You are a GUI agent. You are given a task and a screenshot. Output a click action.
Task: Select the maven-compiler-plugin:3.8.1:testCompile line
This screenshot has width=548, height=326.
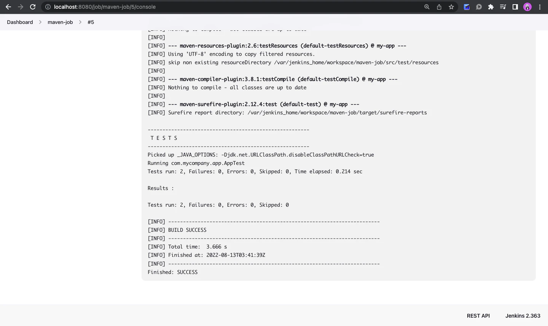(272, 79)
